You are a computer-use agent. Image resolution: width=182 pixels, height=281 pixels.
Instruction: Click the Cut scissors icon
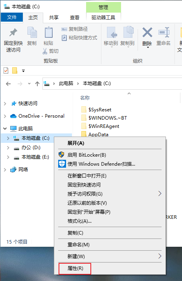[45, 51]
